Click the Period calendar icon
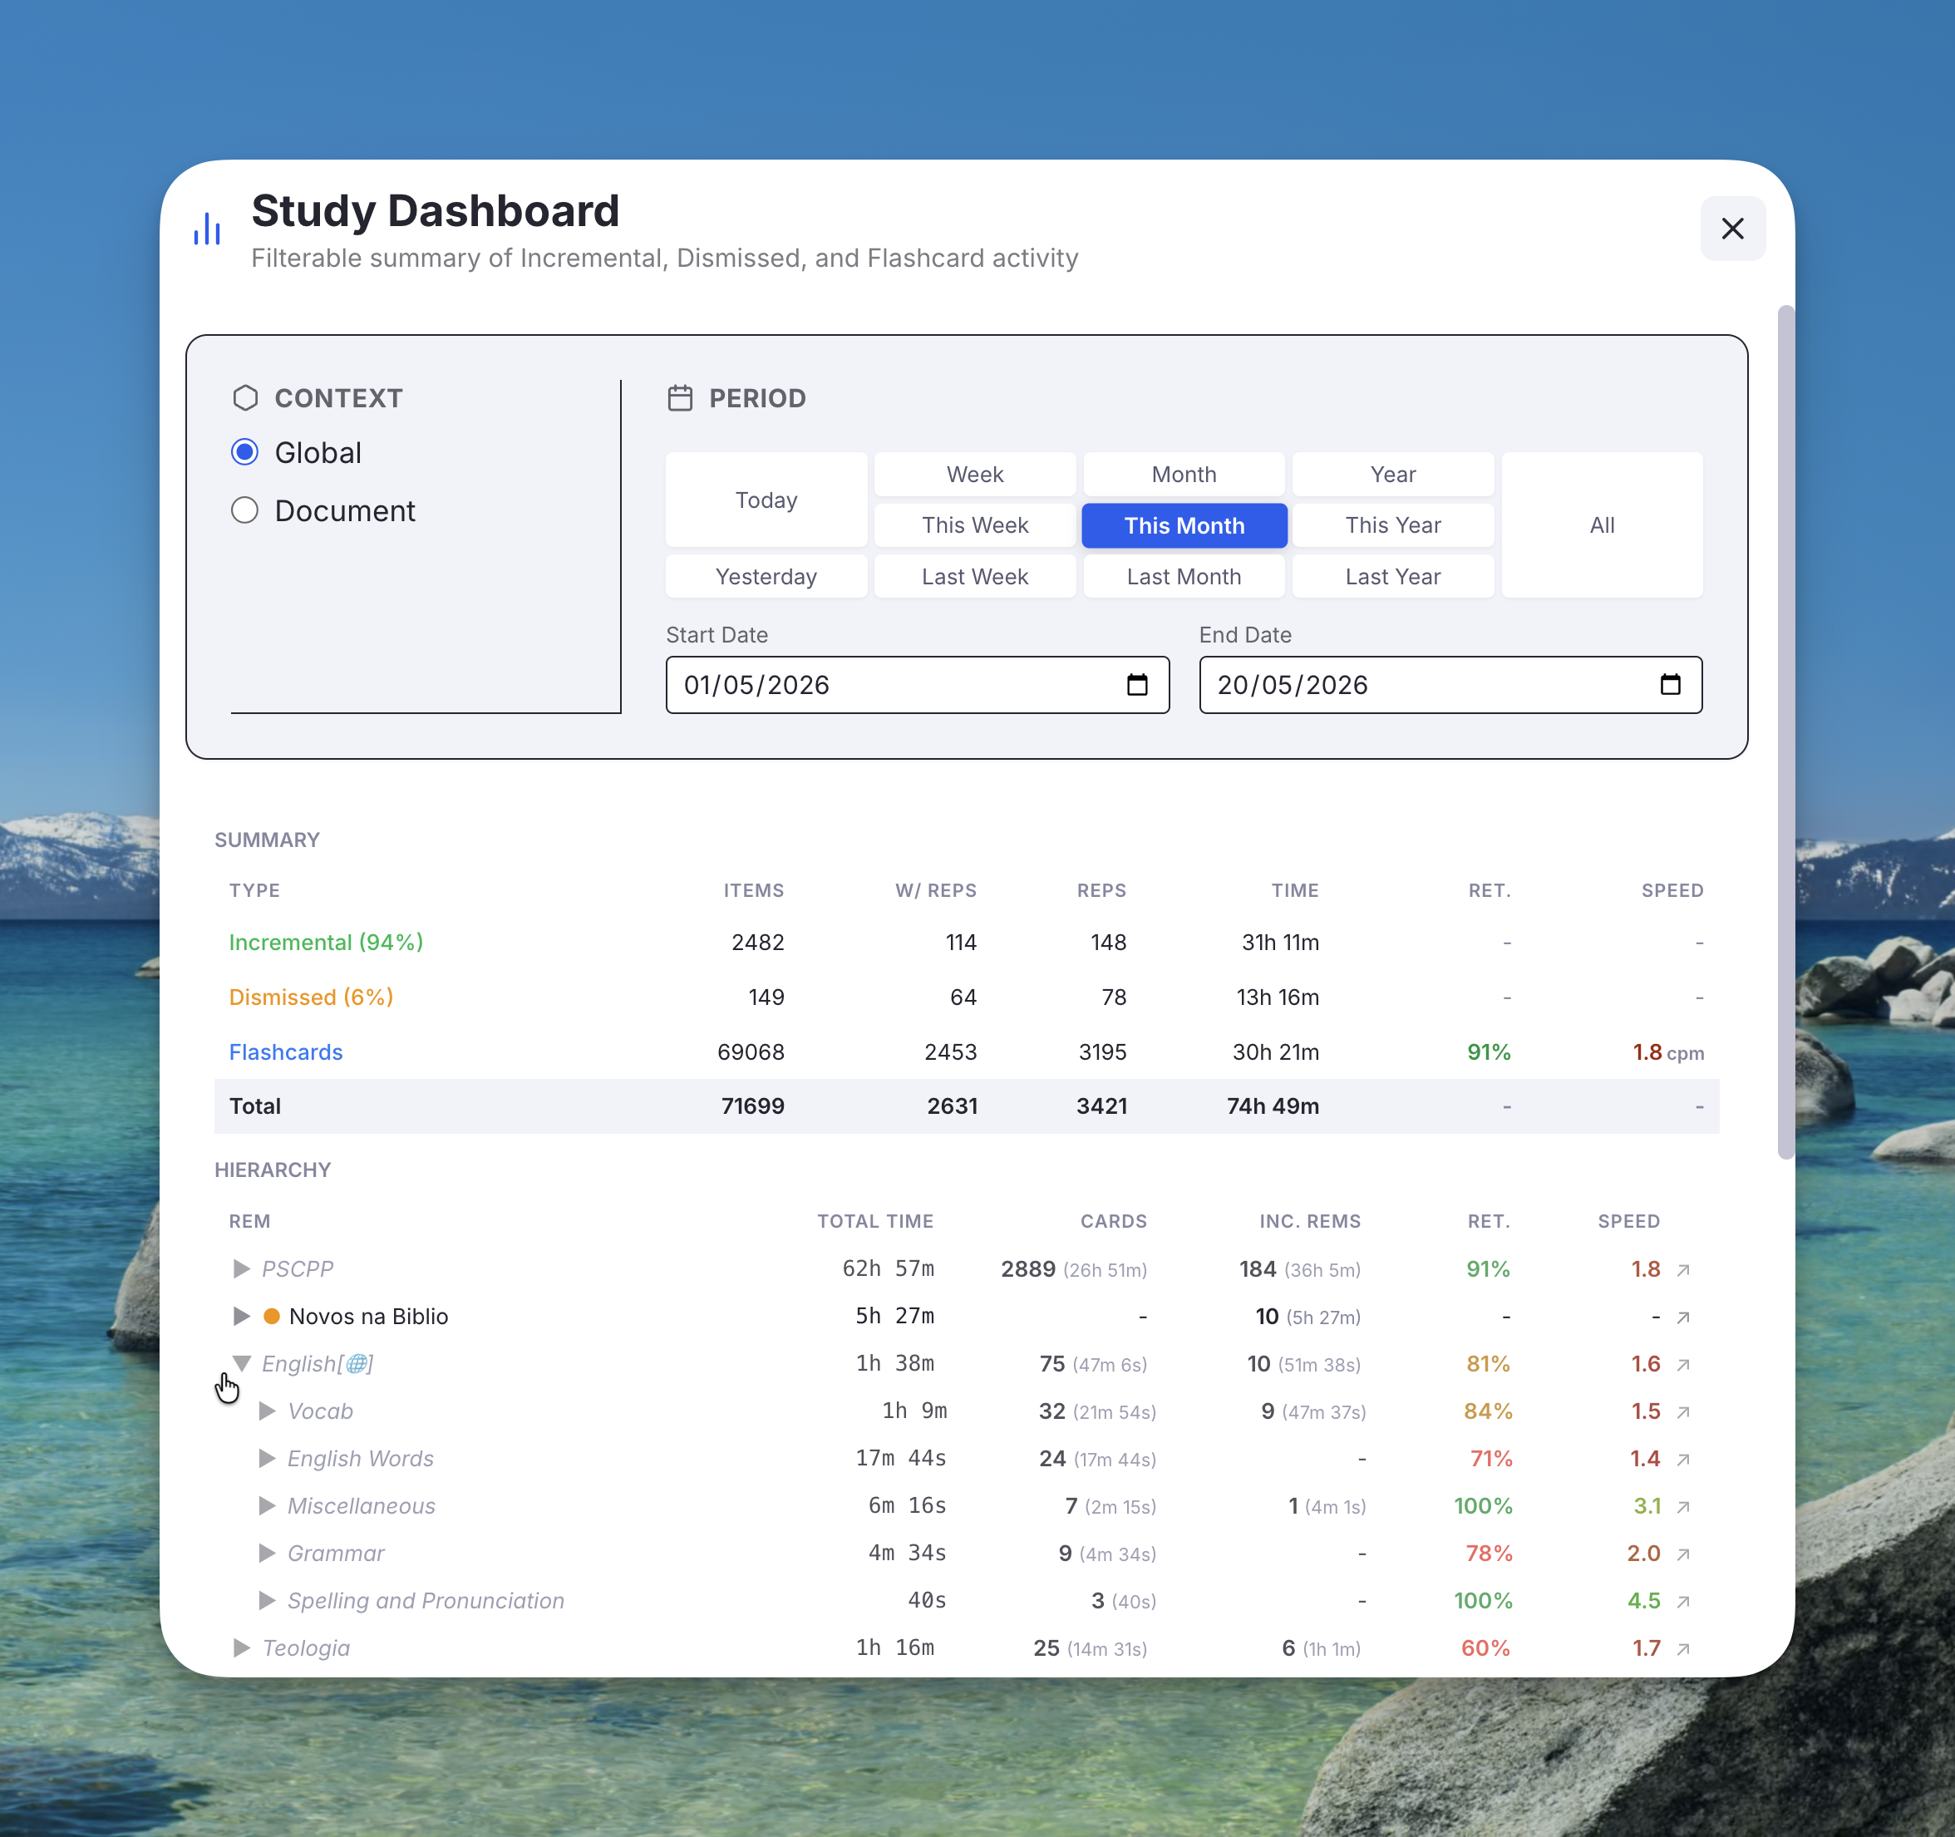This screenshot has width=1955, height=1837. [680, 398]
